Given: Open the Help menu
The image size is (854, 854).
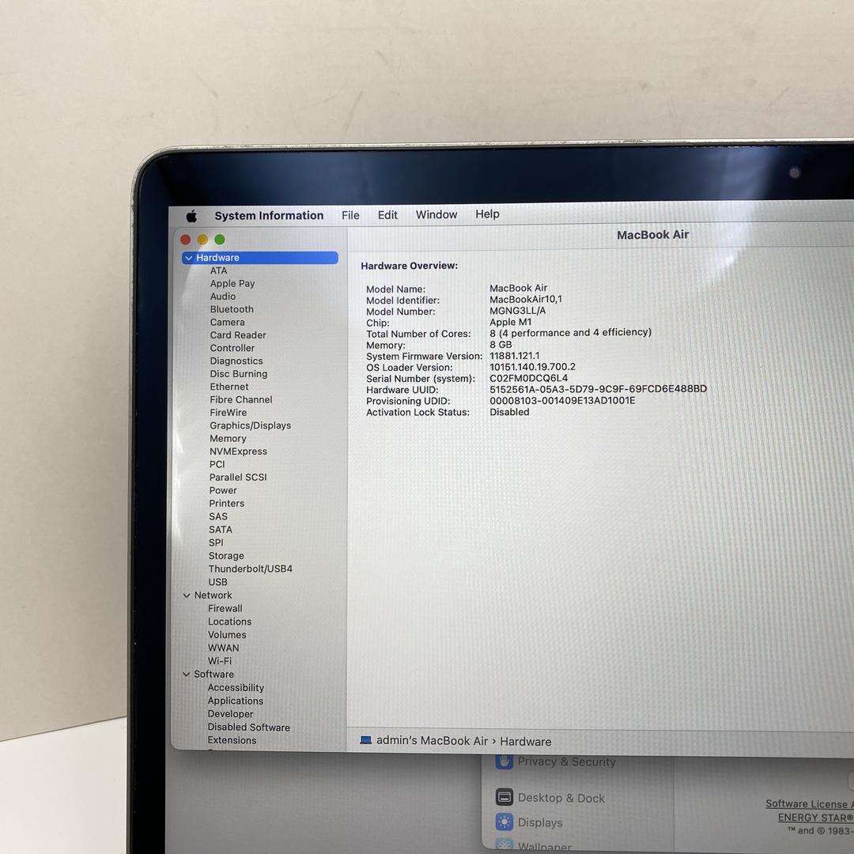Looking at the screenshot, I should coord(487,214).
